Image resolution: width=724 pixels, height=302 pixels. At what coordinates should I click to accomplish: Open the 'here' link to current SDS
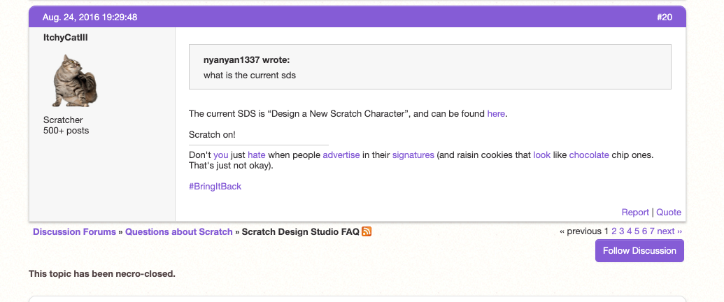[x=496, y=113]
